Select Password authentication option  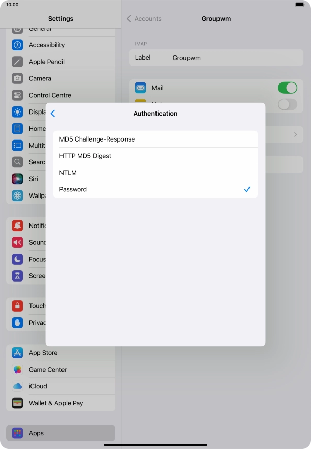pos(155,189)
